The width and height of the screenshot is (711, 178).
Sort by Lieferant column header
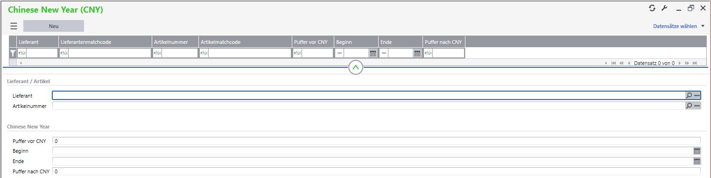[x=38, y=42]
